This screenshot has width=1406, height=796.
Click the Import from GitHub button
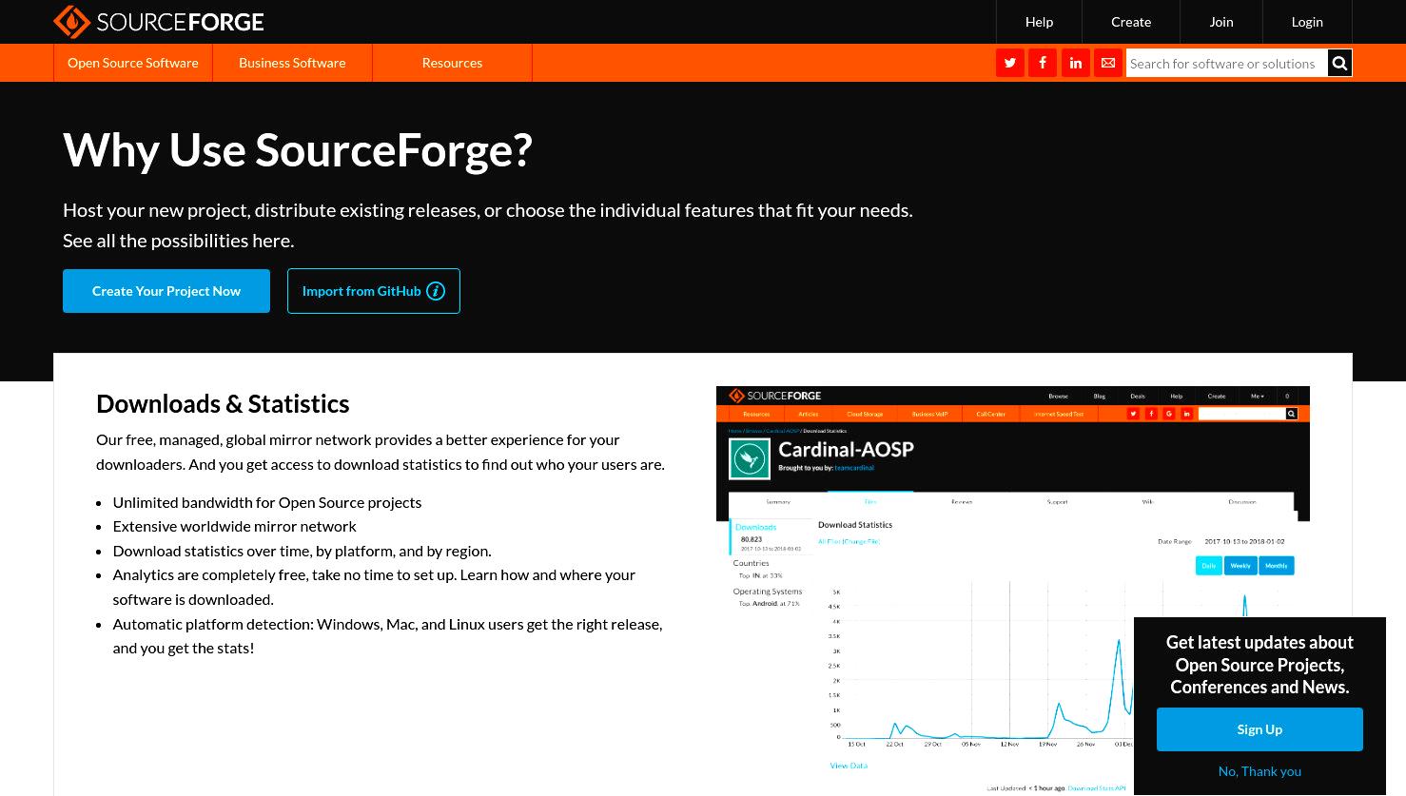coord(374,291)
